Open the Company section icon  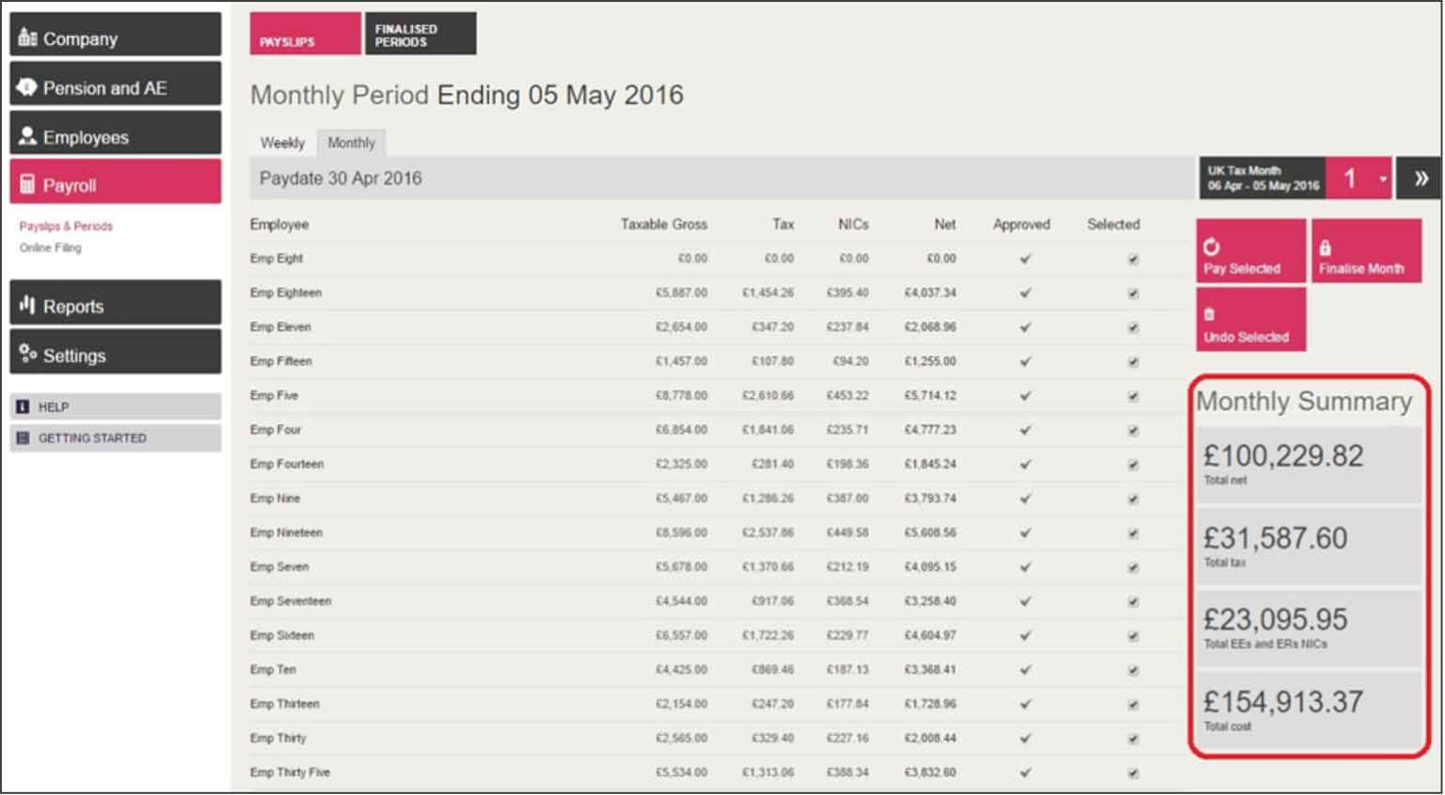pyautogui.click(x=26, y=38)
